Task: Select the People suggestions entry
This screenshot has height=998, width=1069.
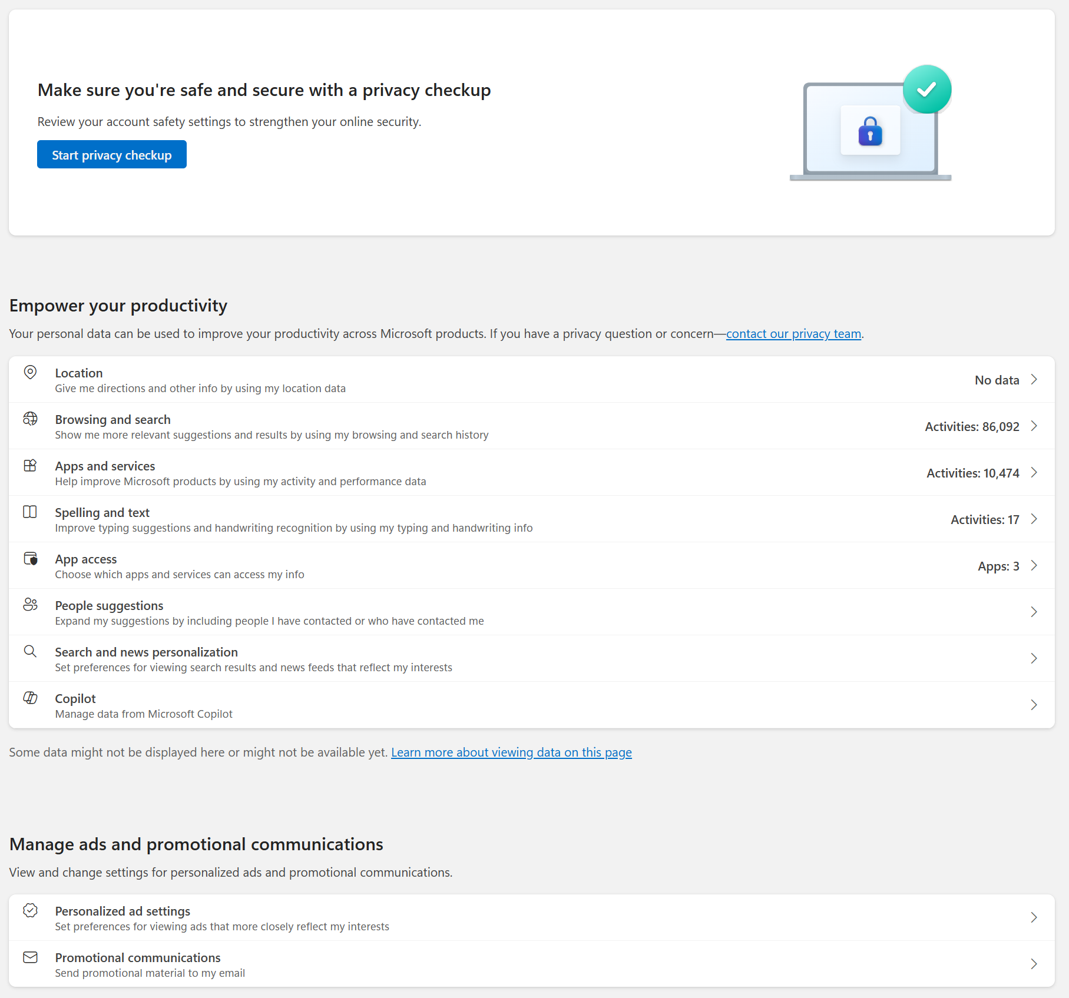Action: point(532,612)
